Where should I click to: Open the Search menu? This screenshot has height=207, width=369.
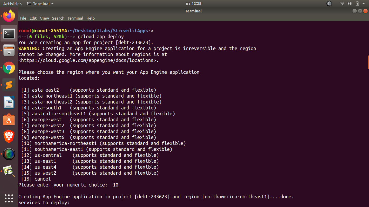coord(58,18)
